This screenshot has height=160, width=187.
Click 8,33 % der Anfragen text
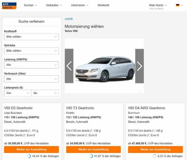click(170, 156)
